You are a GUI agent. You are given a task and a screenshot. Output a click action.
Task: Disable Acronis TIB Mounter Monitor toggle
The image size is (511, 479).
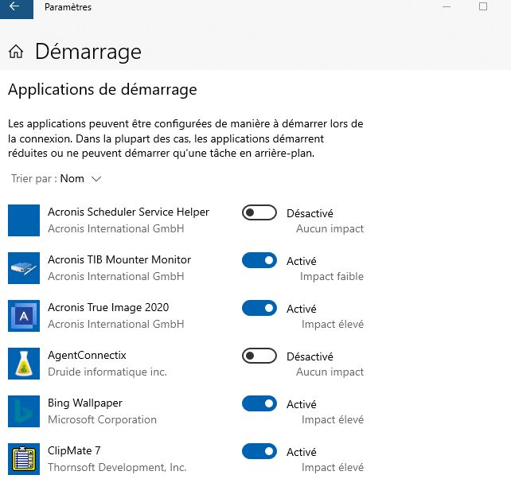pyautogui.click(x=259, y=260)
